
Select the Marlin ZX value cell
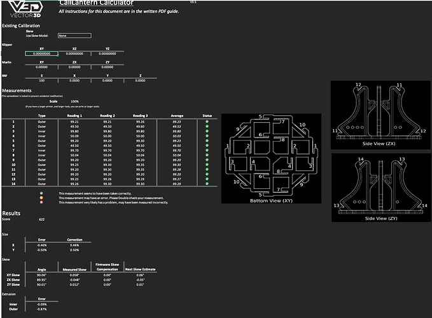[x=74, y=67]
